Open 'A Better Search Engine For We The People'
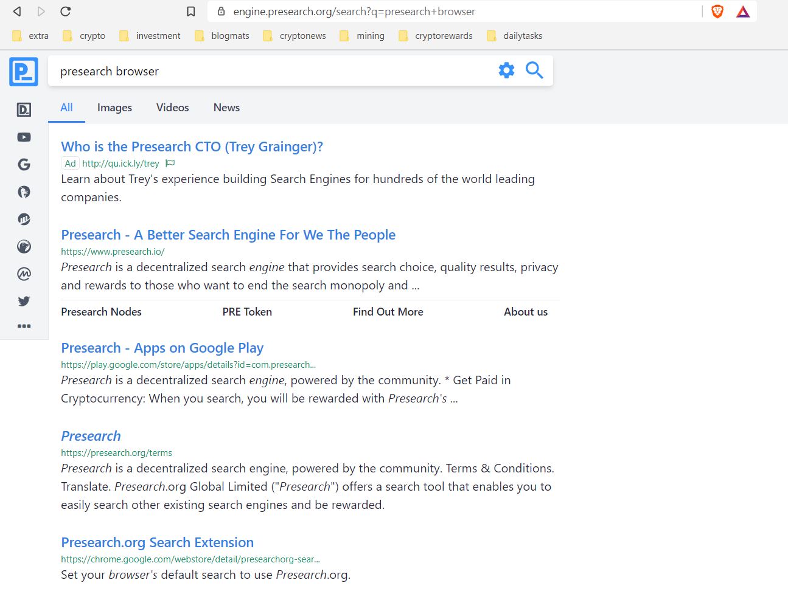Viewport: 788px width, 594px height. tap(228, 235)
